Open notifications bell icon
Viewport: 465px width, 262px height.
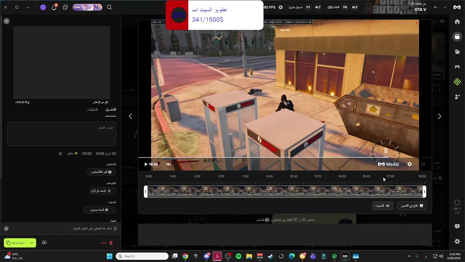(x=54, y=7)
